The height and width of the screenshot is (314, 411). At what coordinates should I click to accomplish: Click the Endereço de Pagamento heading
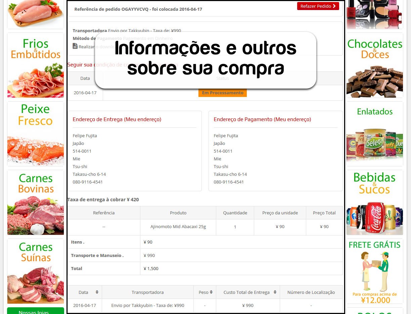pyautogui.click(x=262, y=119)
